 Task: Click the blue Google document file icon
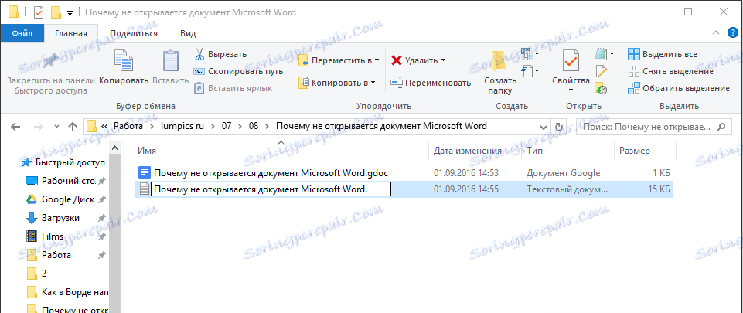coord(144,173)
